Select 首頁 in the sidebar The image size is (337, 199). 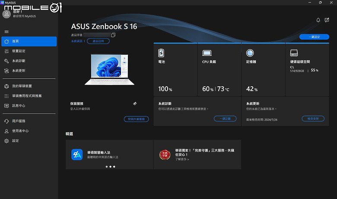29,41
